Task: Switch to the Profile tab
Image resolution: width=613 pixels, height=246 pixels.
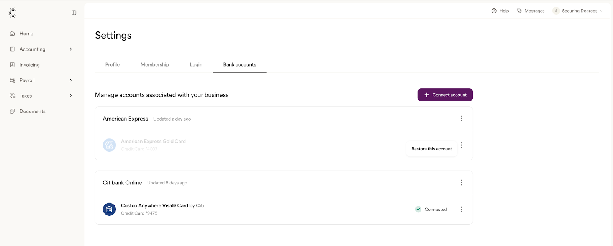Action: click(112, 65)
